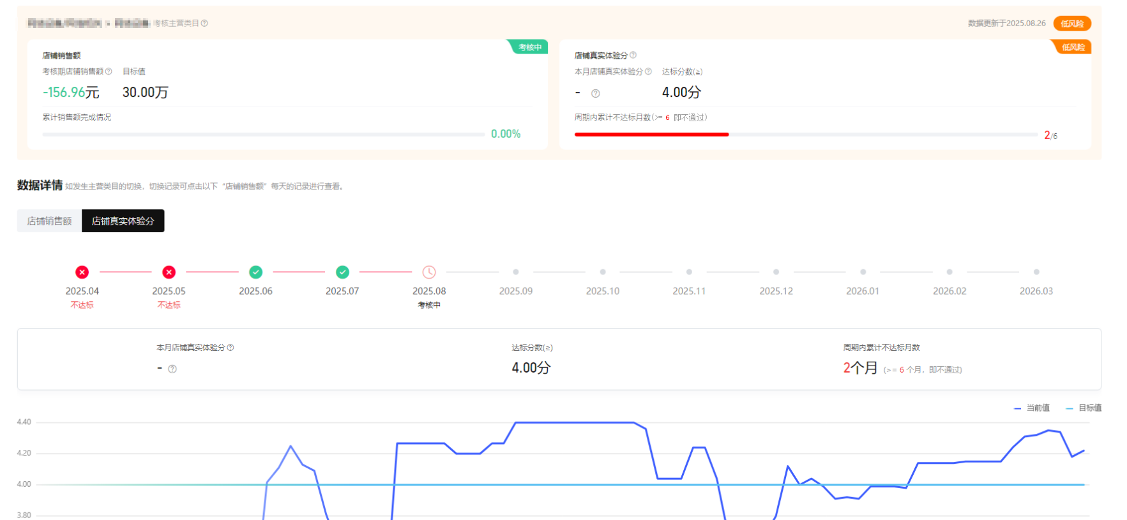Viewport: 1127px width, 520px height.
Task: Select the green check for 2025.06
Action: pyautogui.click(x=255, y=272)
